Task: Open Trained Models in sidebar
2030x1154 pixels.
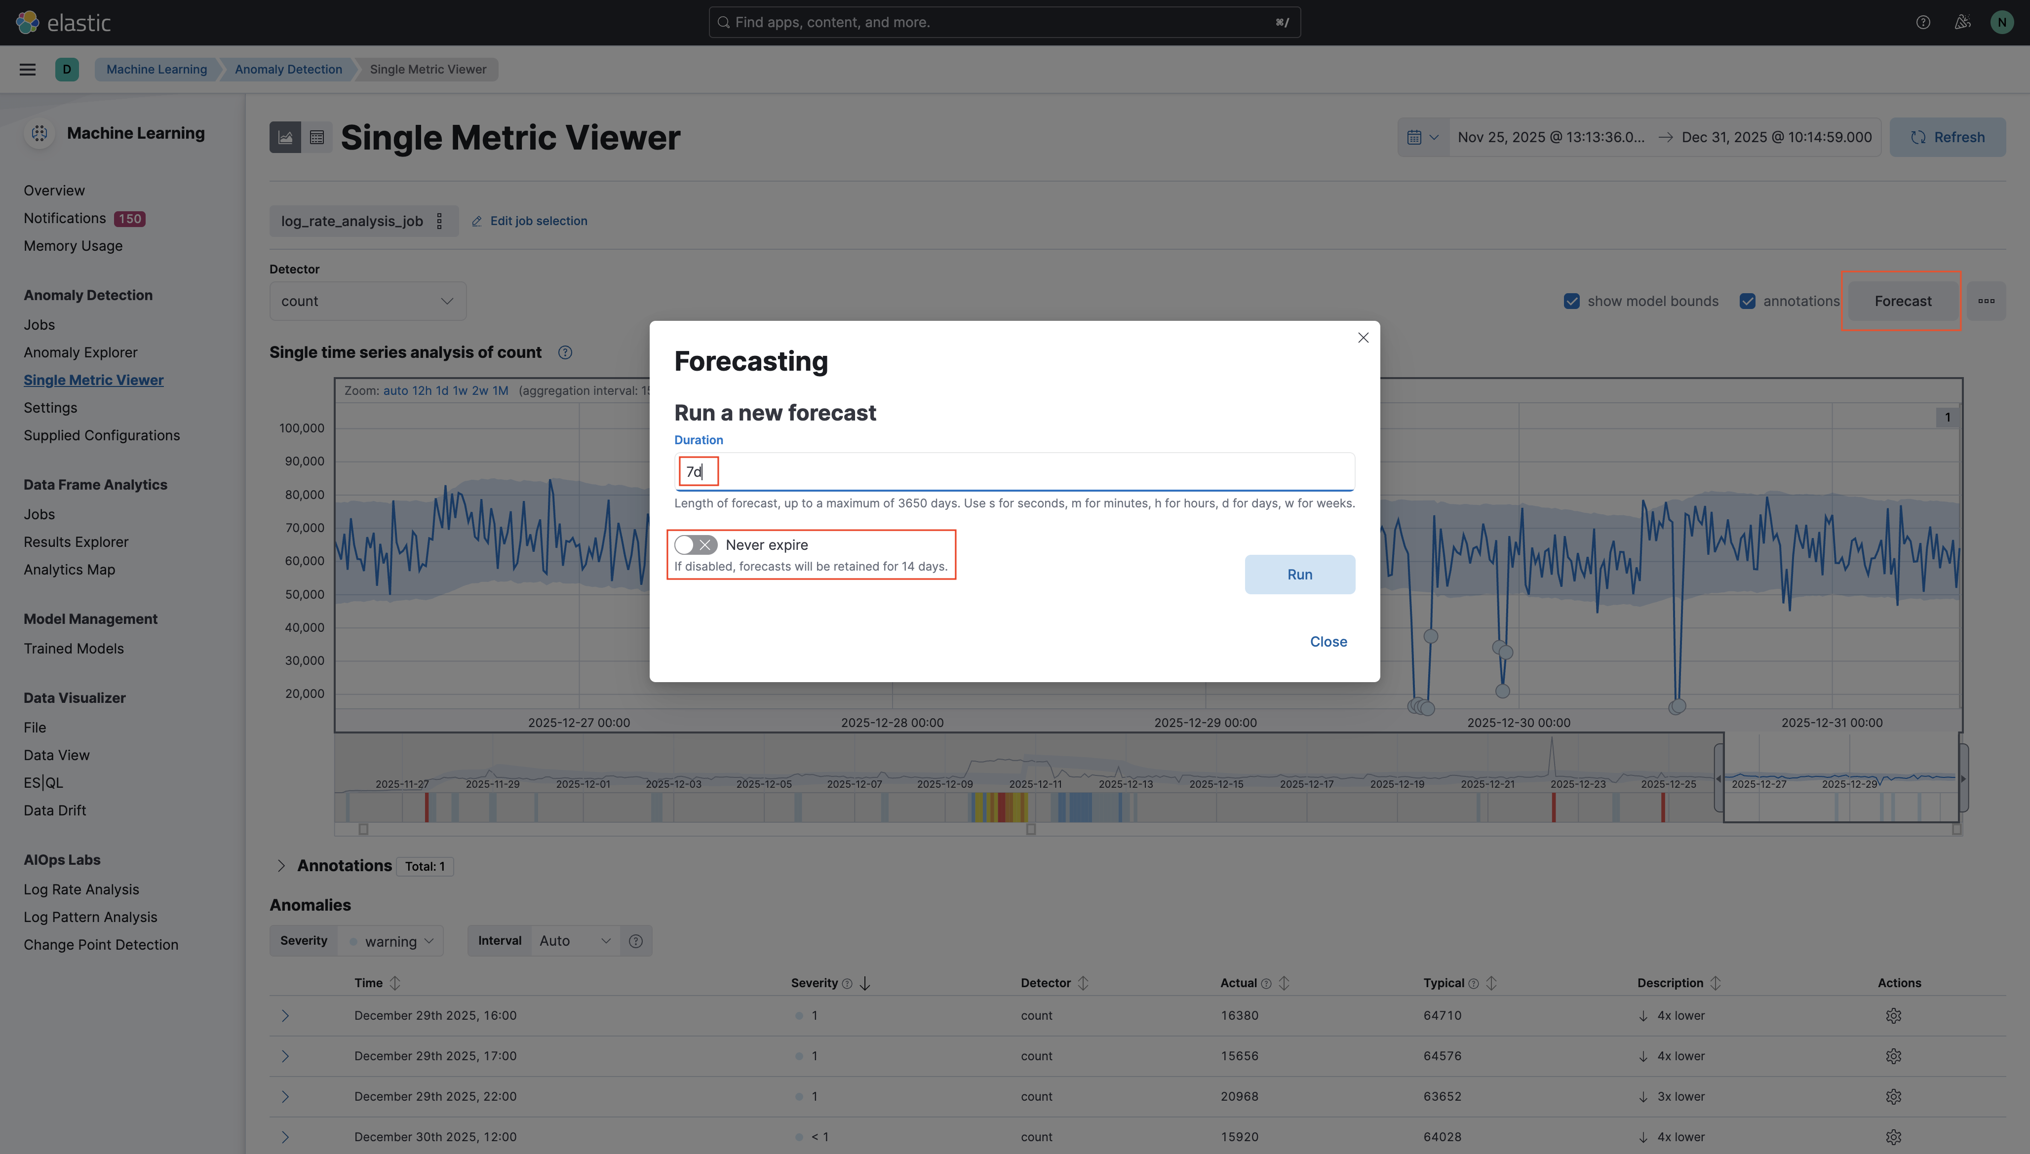Action: click(x=74, y=649)
